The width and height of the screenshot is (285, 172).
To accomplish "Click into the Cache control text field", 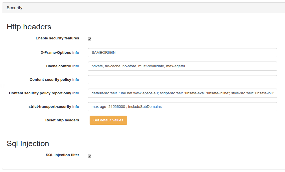I will point(182,66).
